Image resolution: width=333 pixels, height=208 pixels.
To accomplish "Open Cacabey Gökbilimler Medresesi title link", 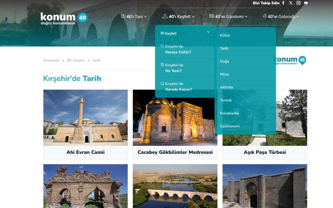I will click(175, 152).
